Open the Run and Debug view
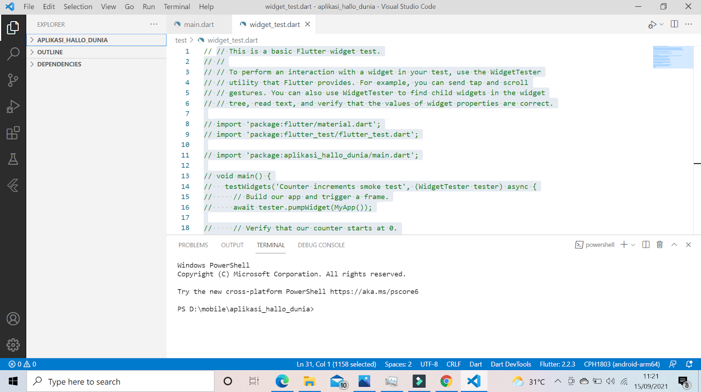This screenshot has height=392, width=701. 13,106
